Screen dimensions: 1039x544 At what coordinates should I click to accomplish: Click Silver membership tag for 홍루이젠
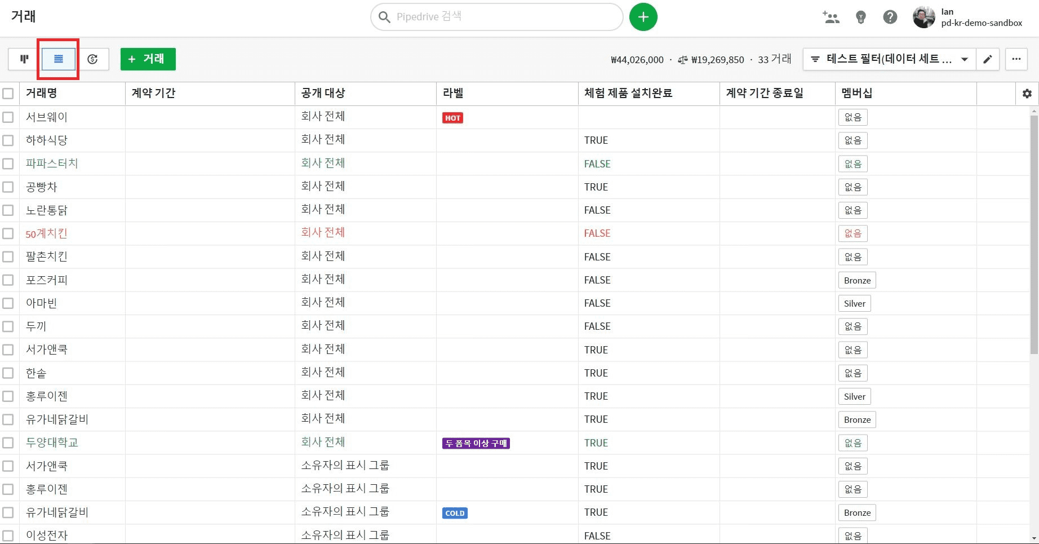(x=854, y=396)
